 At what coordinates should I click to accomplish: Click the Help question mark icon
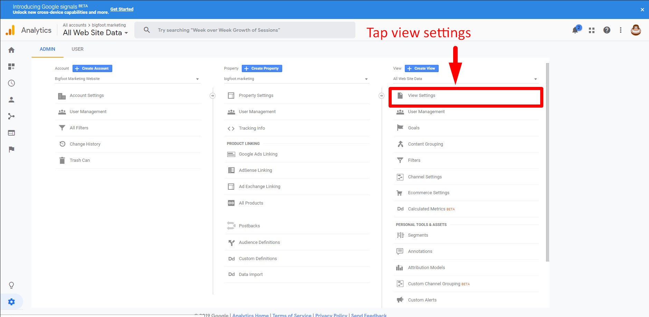pyautogui.click(x=606, y=30)
